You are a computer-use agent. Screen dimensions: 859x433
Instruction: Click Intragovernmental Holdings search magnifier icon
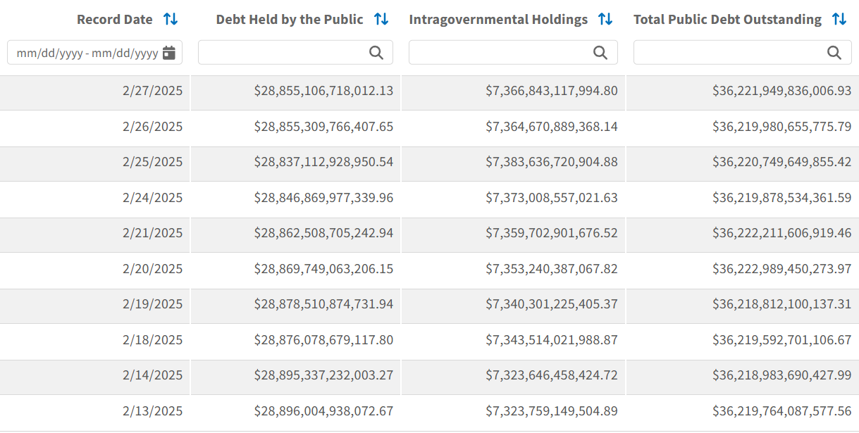600,53
